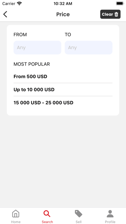The image size is (126, 224).
Task: Open the Profile person icon
Action: tap(110, 214)
